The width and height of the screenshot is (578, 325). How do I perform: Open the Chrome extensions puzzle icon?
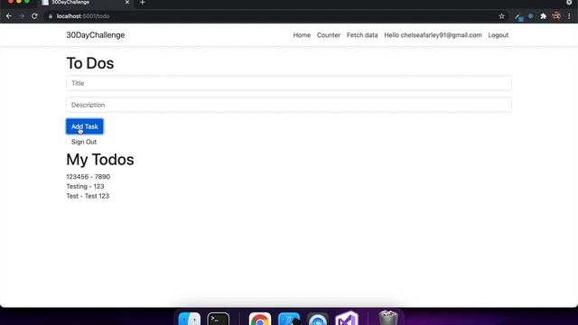click(x=543, y=16)
